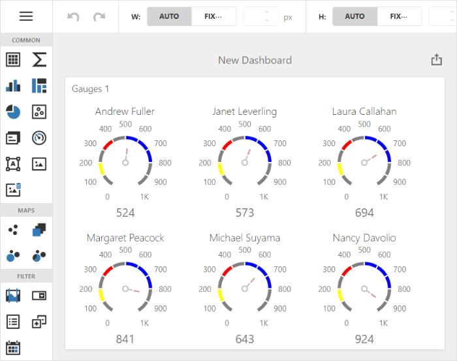Screen dimensions: 457x361
Task: Add a Cards item
Action: coord(13,138)
